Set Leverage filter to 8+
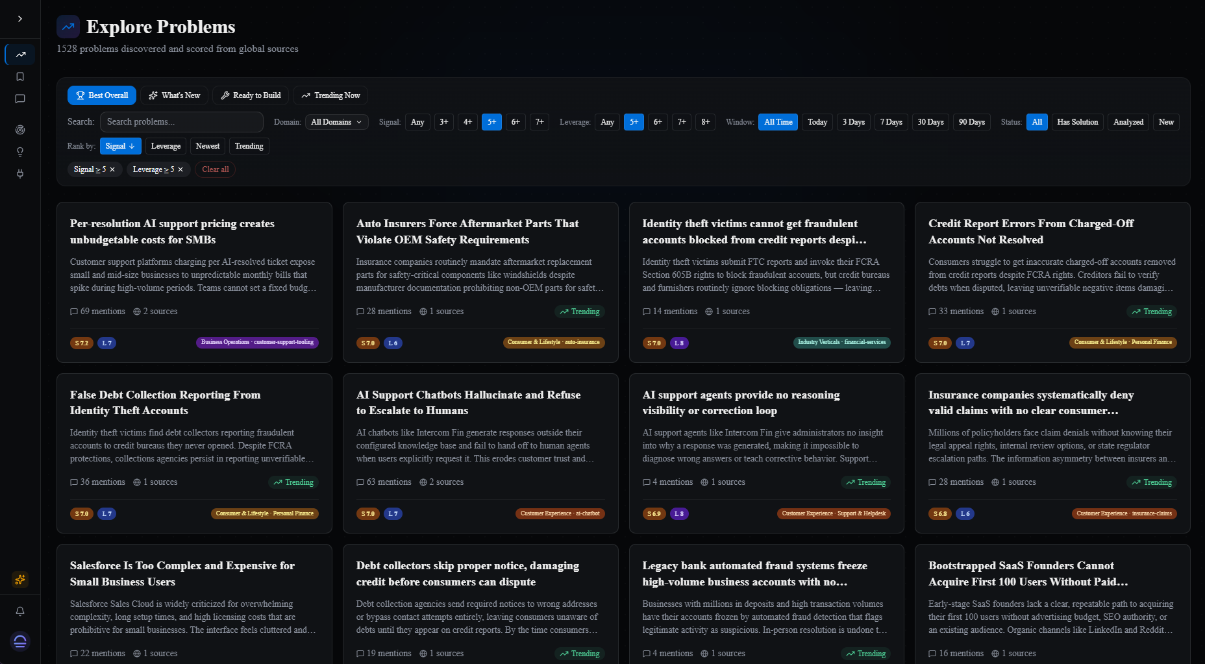Viewport: 1205px width, 664px height. [706, 122]
